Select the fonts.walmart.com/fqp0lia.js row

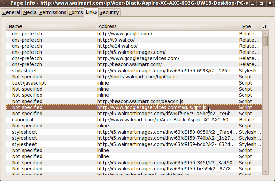click(134, 77)
